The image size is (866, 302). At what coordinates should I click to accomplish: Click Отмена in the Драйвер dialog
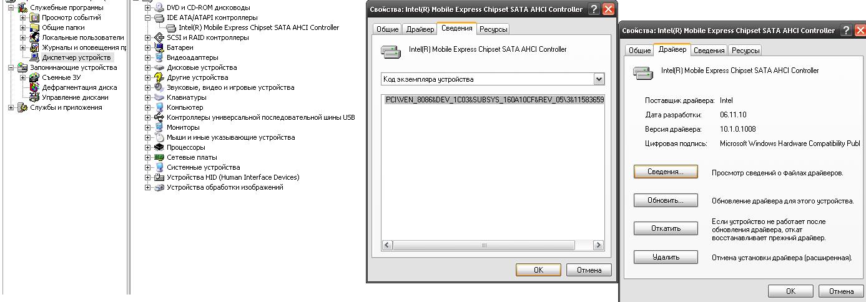point(840,291)
